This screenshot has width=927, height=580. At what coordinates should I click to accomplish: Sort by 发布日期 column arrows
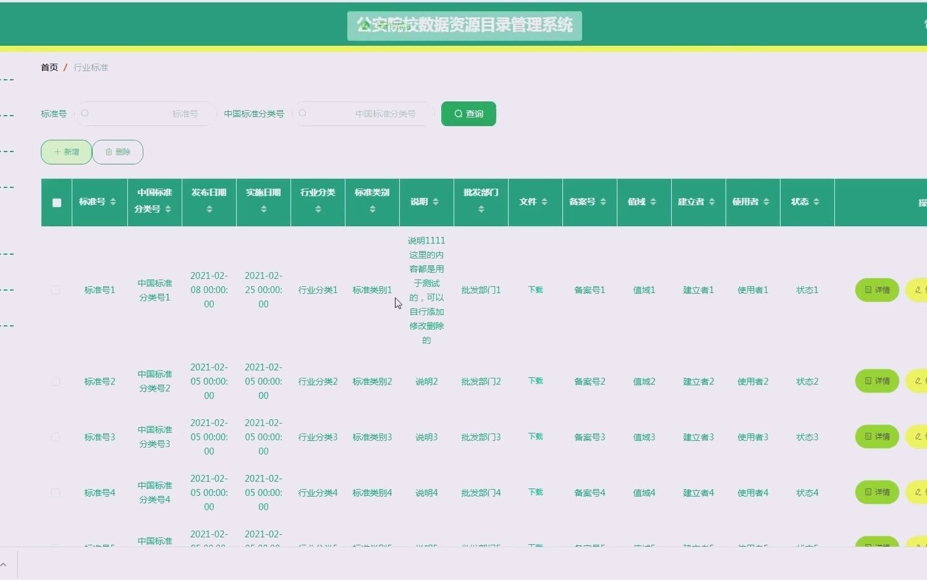(210, 210)
